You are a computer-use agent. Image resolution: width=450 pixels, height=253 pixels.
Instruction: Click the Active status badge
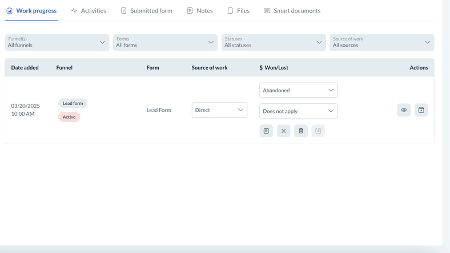(x=69, y=117)
